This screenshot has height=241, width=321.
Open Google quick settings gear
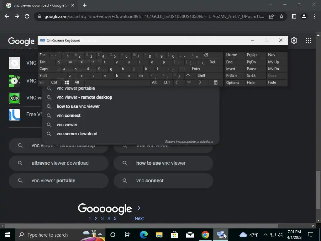coord(294,40)
